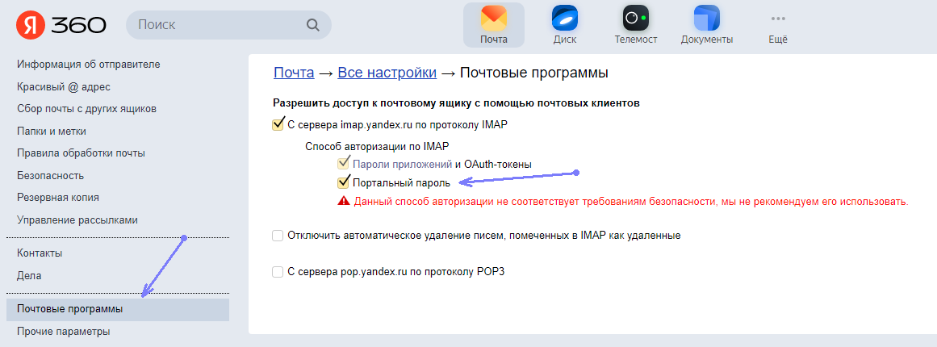The width and height of the screenshot is (937, 347).
Task: Open the Пароли приложений link
Action: [x=402, y=164]
